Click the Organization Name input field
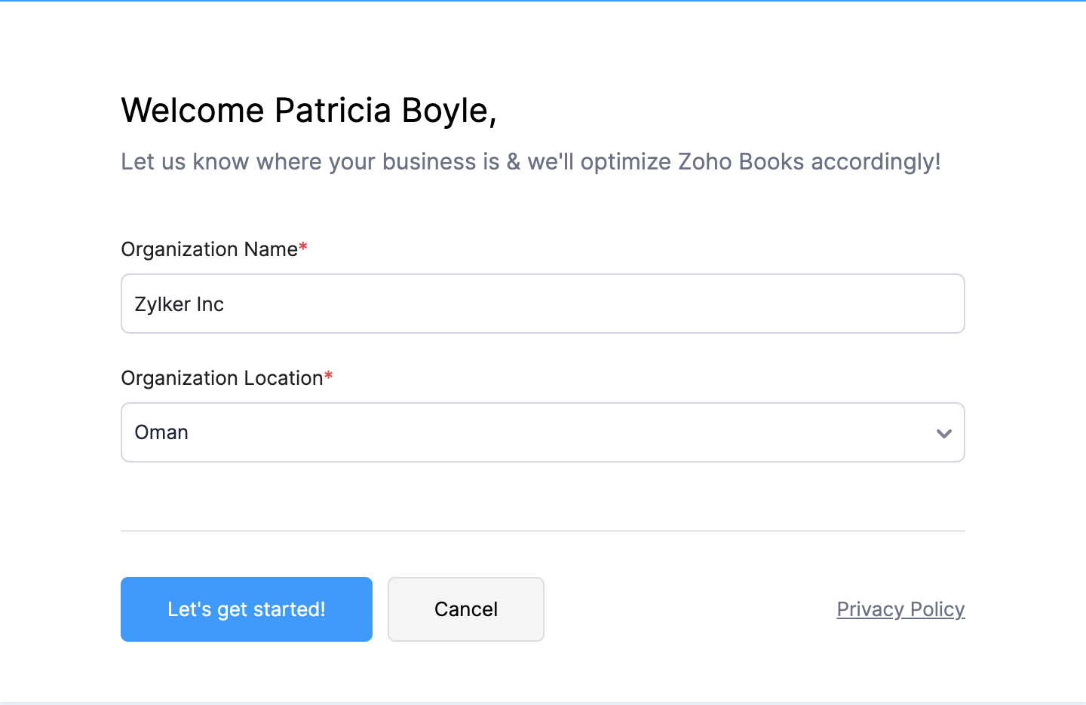Image resolution: width=1086 pixels, height=705 pixels. [x=542, y=304]
